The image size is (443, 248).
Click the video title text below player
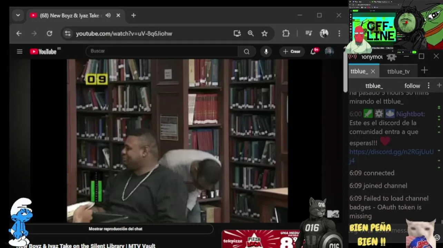point(86,246)
